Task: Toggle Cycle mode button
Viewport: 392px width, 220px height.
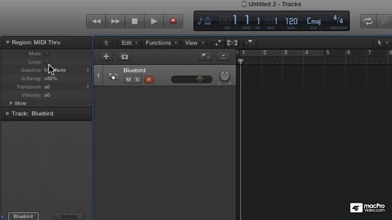Action: [368, 21]
